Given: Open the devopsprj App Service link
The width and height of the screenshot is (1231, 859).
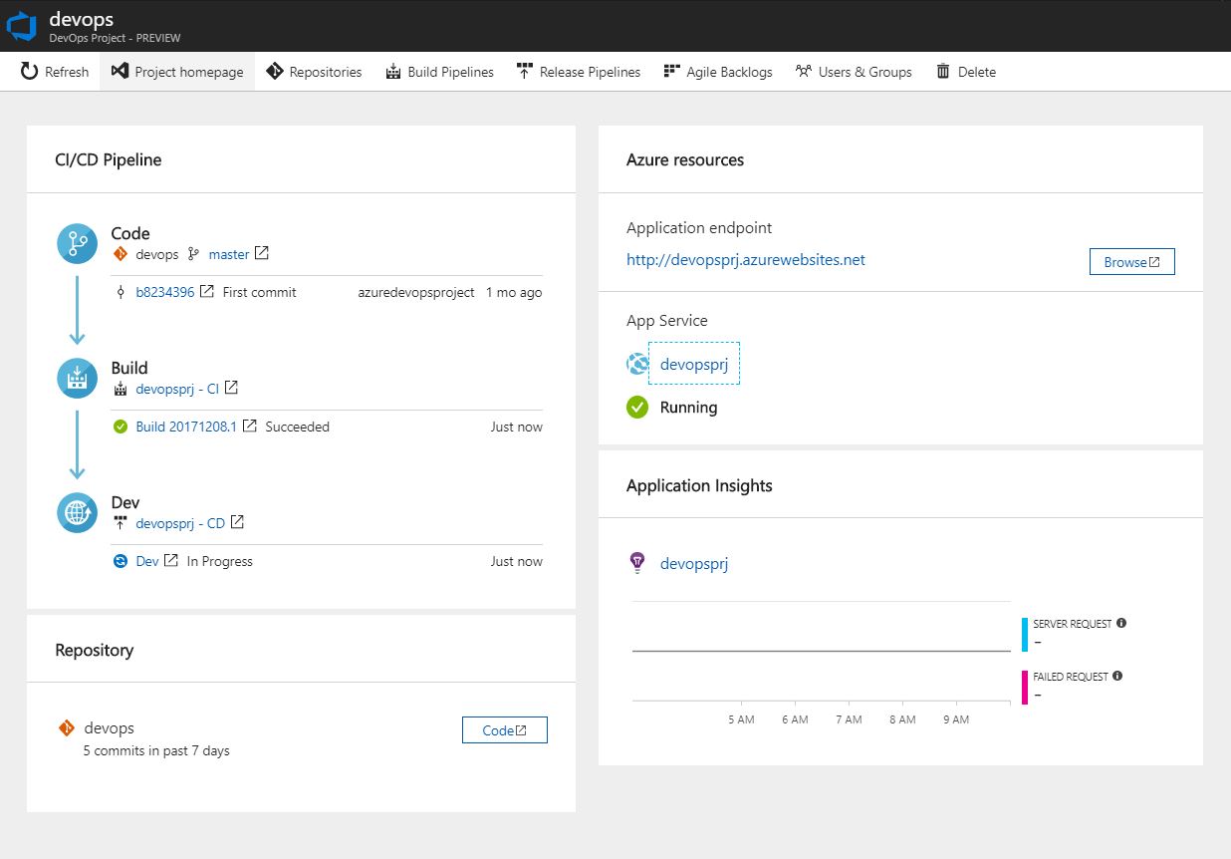Looking at the screenshot, I should tap(694, 365).
